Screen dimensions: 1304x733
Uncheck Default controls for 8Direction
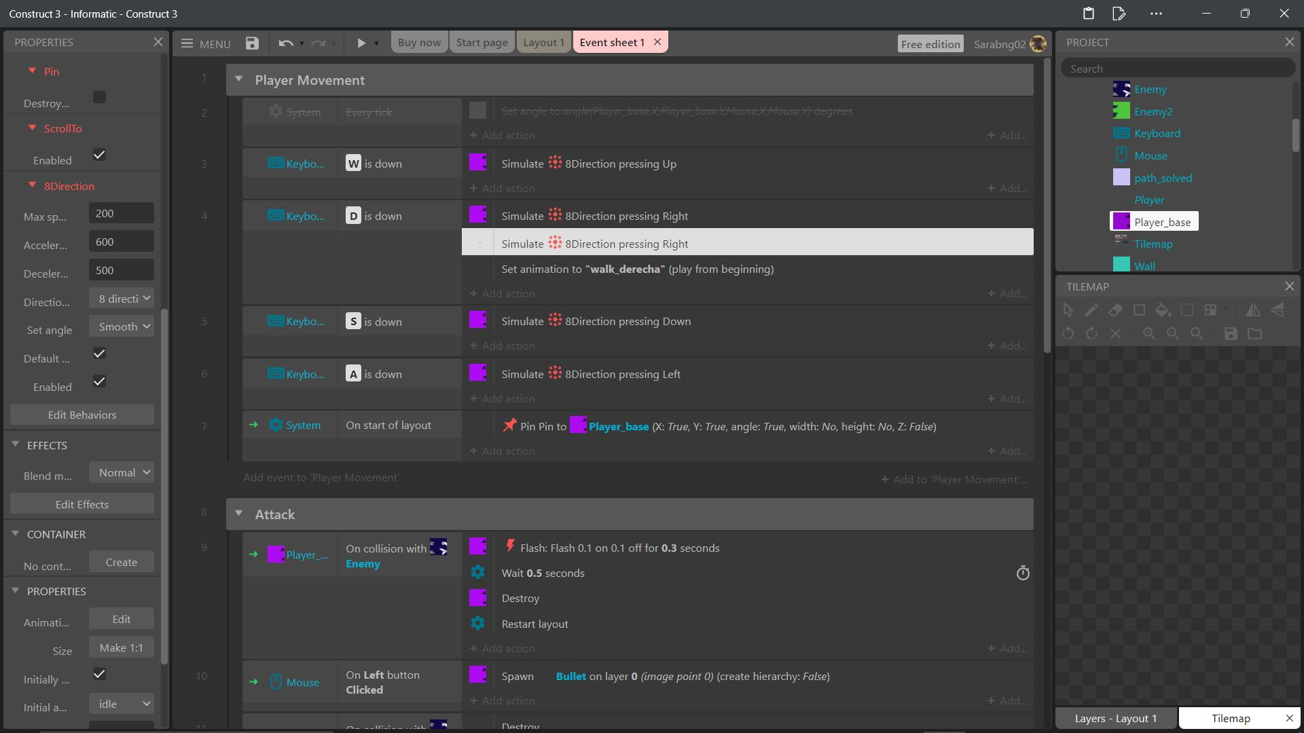99,353
